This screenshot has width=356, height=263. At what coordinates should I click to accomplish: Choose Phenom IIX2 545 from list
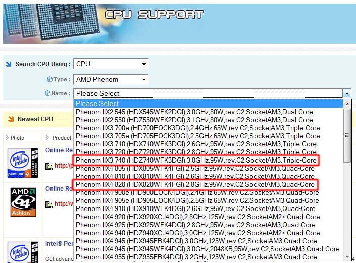pyautogui.click(x=208, y=112)
